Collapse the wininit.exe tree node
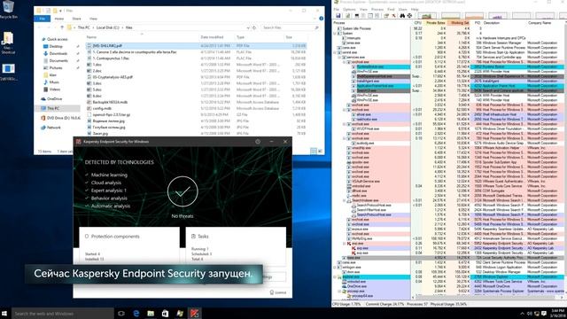This screenshot has height=319, width=567. pyautogui.click(x=335, y=52)
